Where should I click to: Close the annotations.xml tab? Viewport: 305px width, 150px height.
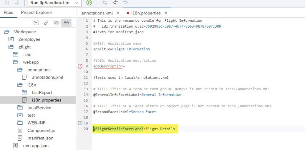tap(118, 13)
